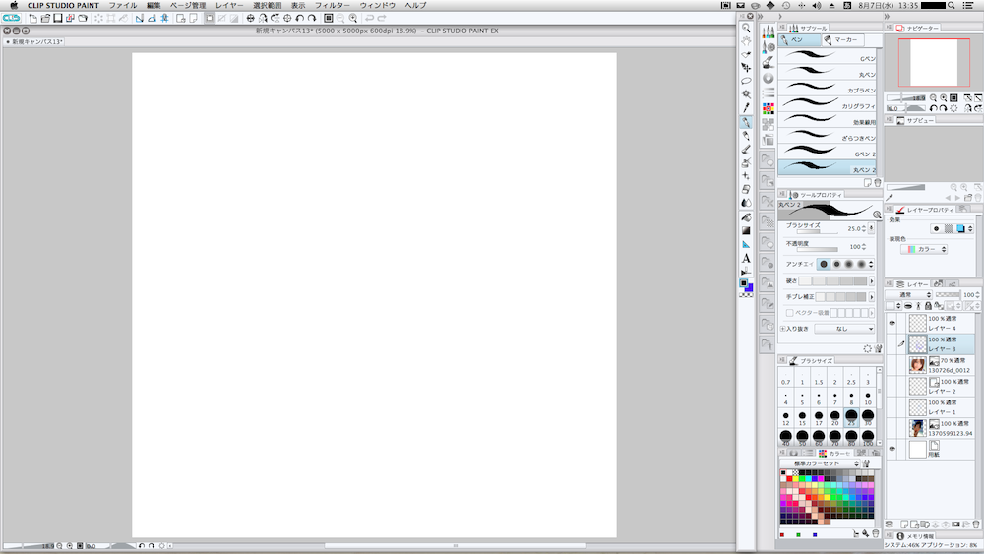
Task: Select the Brush tool in toolbox
Action: click(746, 150)
